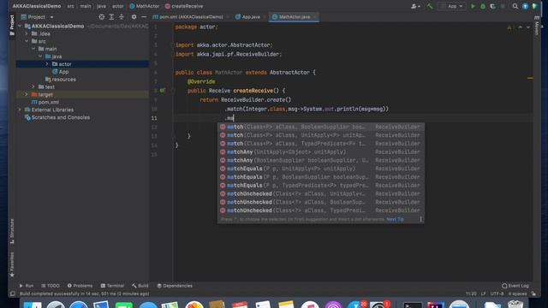Select opened file locate target icon
The image size is (548, 308).
pyautogui.click(x=101, y=17)
